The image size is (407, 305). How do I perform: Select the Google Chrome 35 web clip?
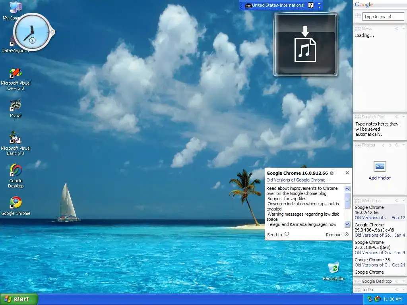[380, 262]
